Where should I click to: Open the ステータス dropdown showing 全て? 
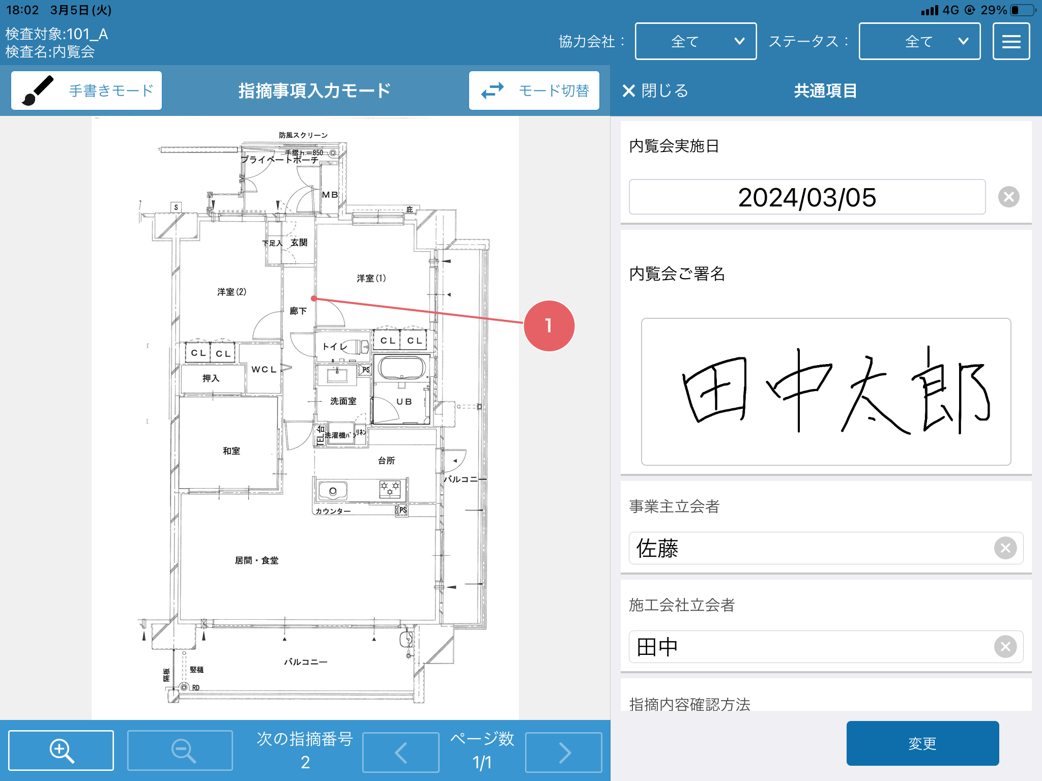click(x=919, y=41)
